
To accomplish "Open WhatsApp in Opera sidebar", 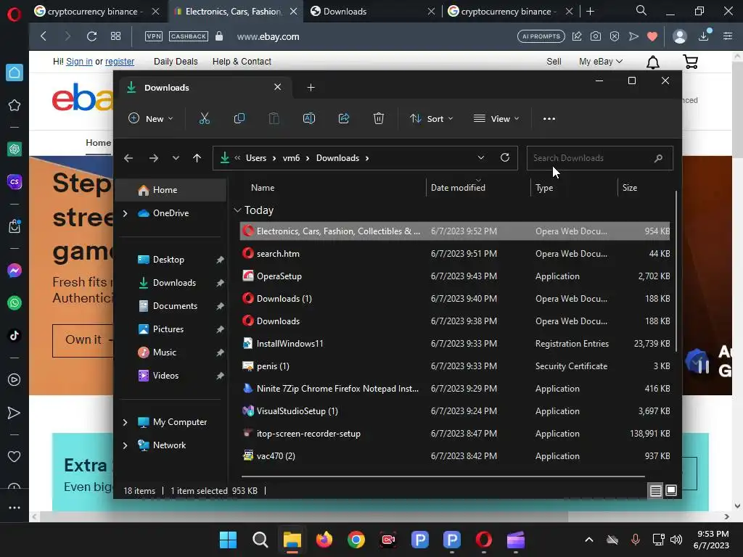I will click(15, 303).
